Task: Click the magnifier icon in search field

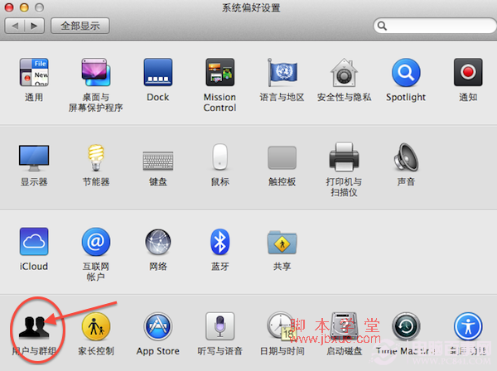Action: pos(382,26)
